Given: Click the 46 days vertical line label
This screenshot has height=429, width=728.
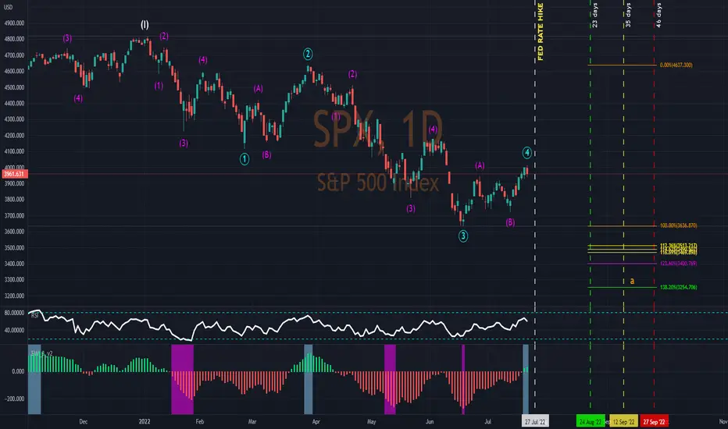Looking at the screenshot, I should 658,16.
